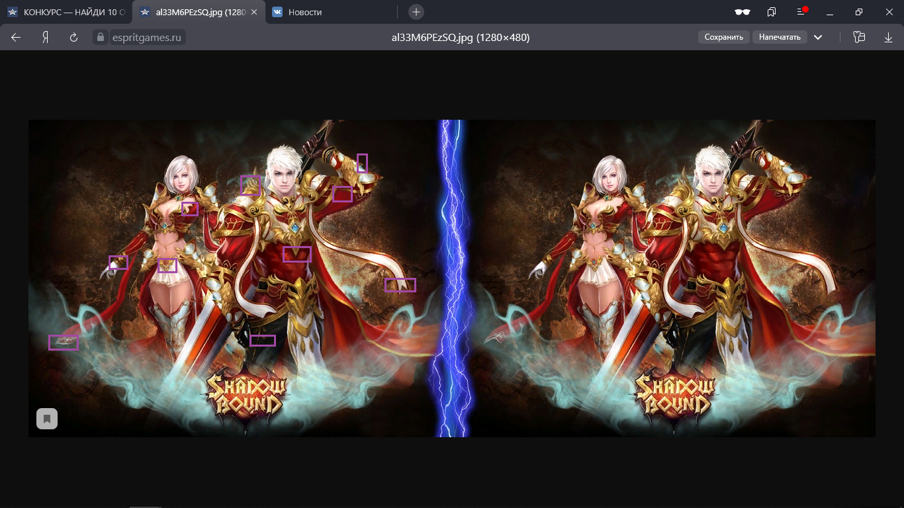Click the Shadow Bound game image
The height and width of the screenshot is (508, 904).
(x=452, y=278)
